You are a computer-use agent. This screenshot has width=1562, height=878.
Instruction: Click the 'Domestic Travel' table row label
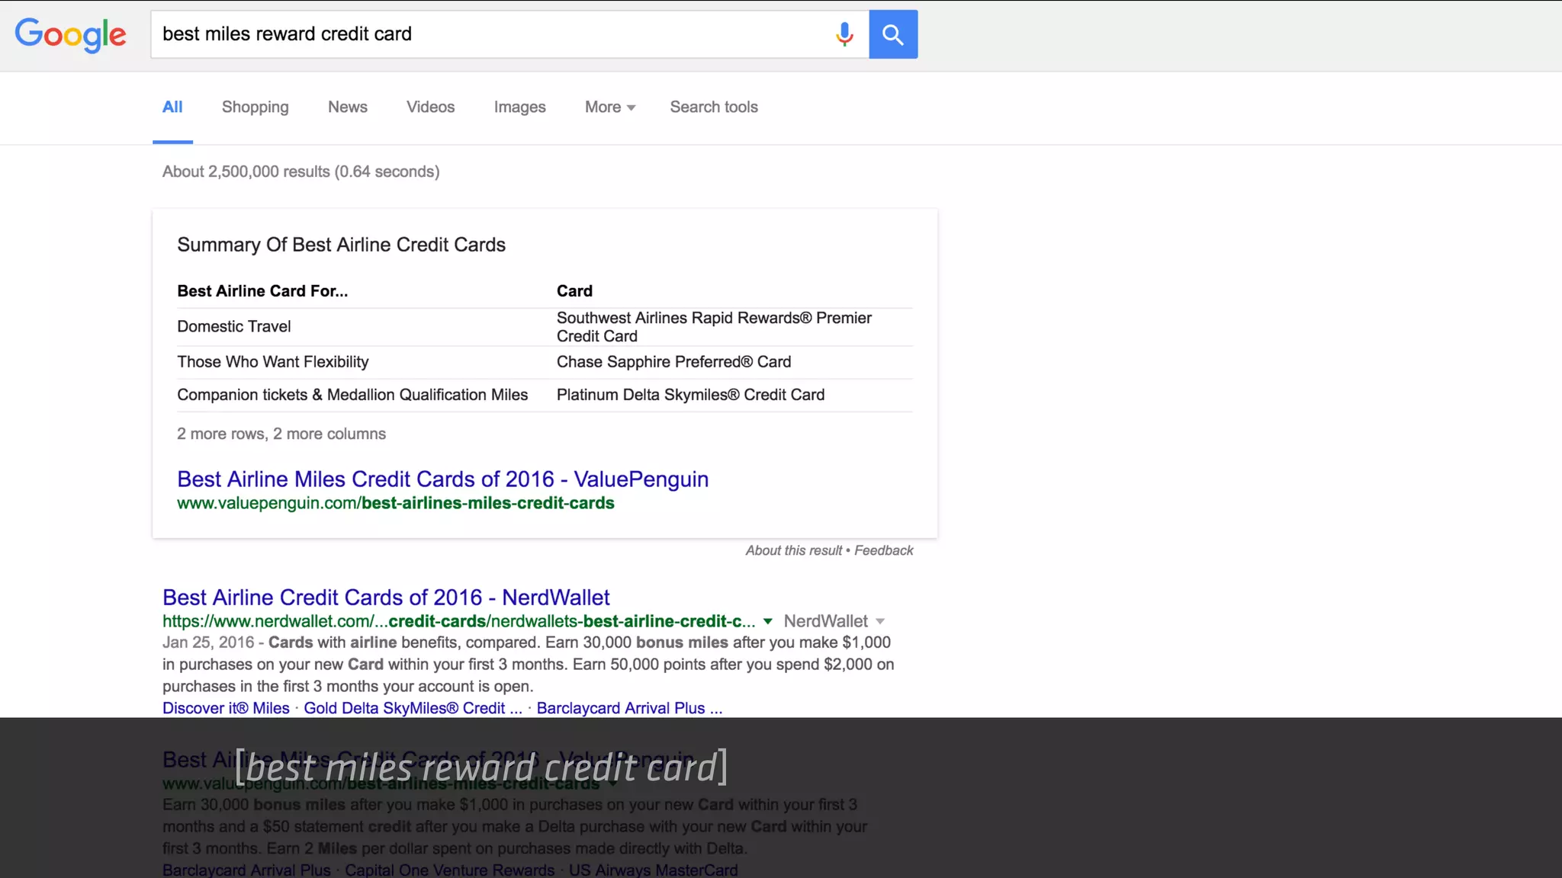234,327
